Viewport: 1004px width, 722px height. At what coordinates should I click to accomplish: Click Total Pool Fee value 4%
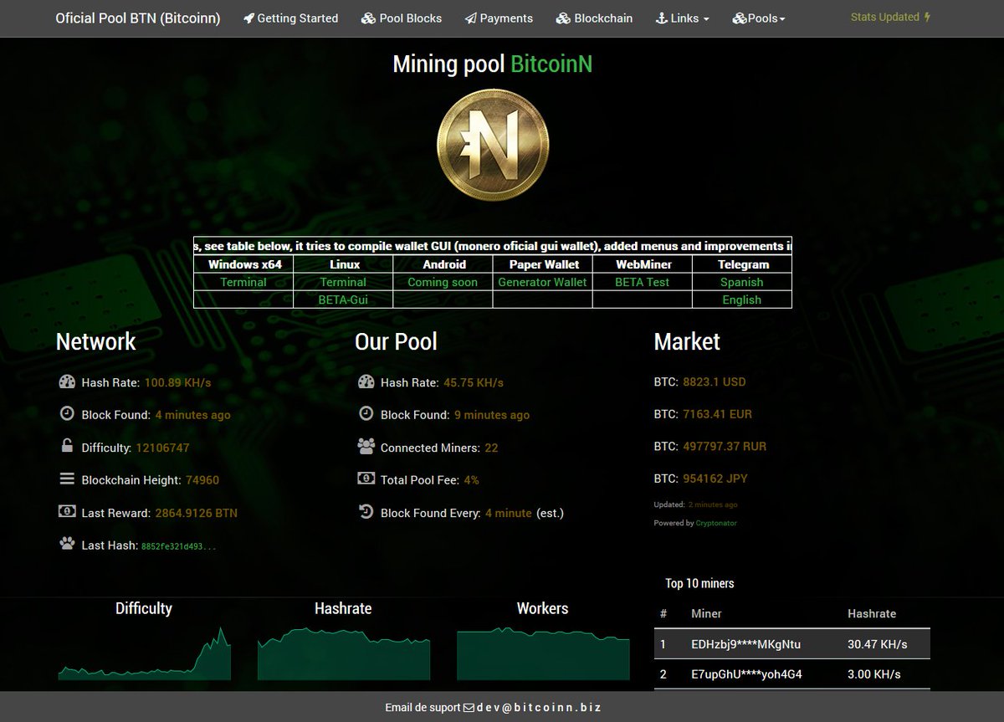[x=471, y=480]
